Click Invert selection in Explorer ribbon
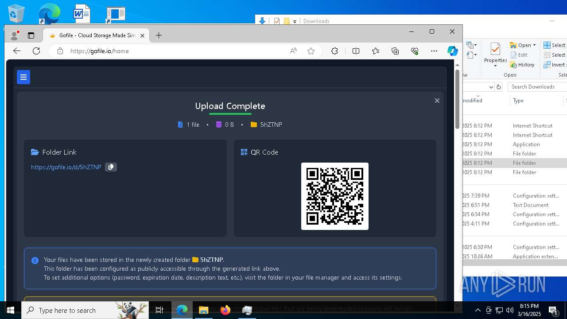 pos(555,65)
